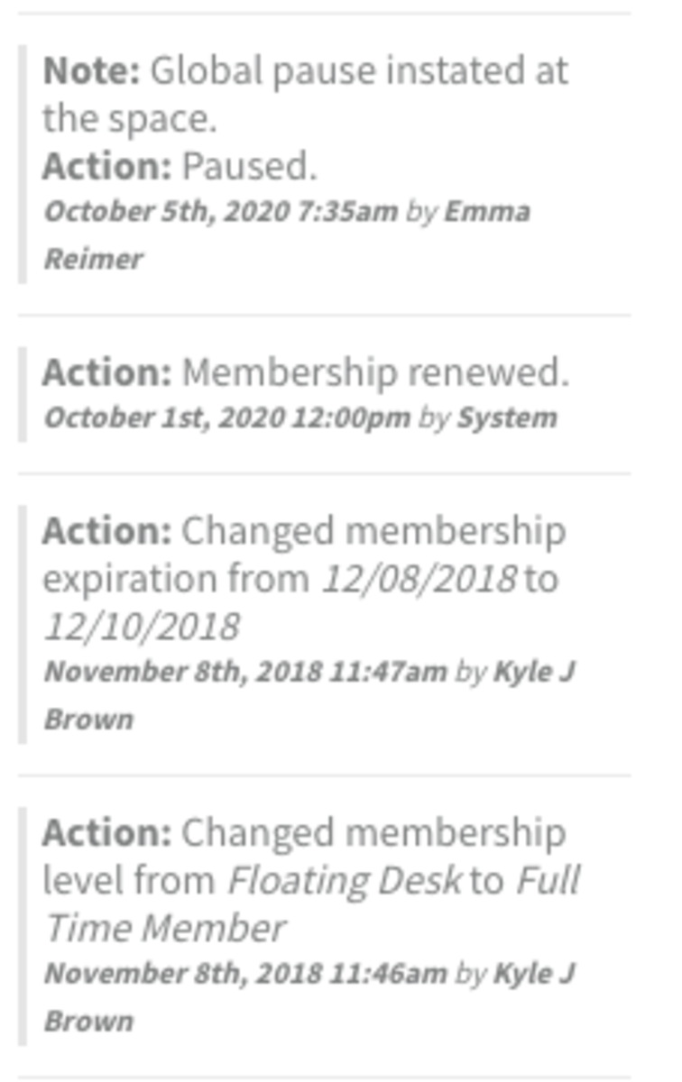
Task: Click the November 8th, 2018 11:46am timestamp
Action: click(x=245, y=974)
